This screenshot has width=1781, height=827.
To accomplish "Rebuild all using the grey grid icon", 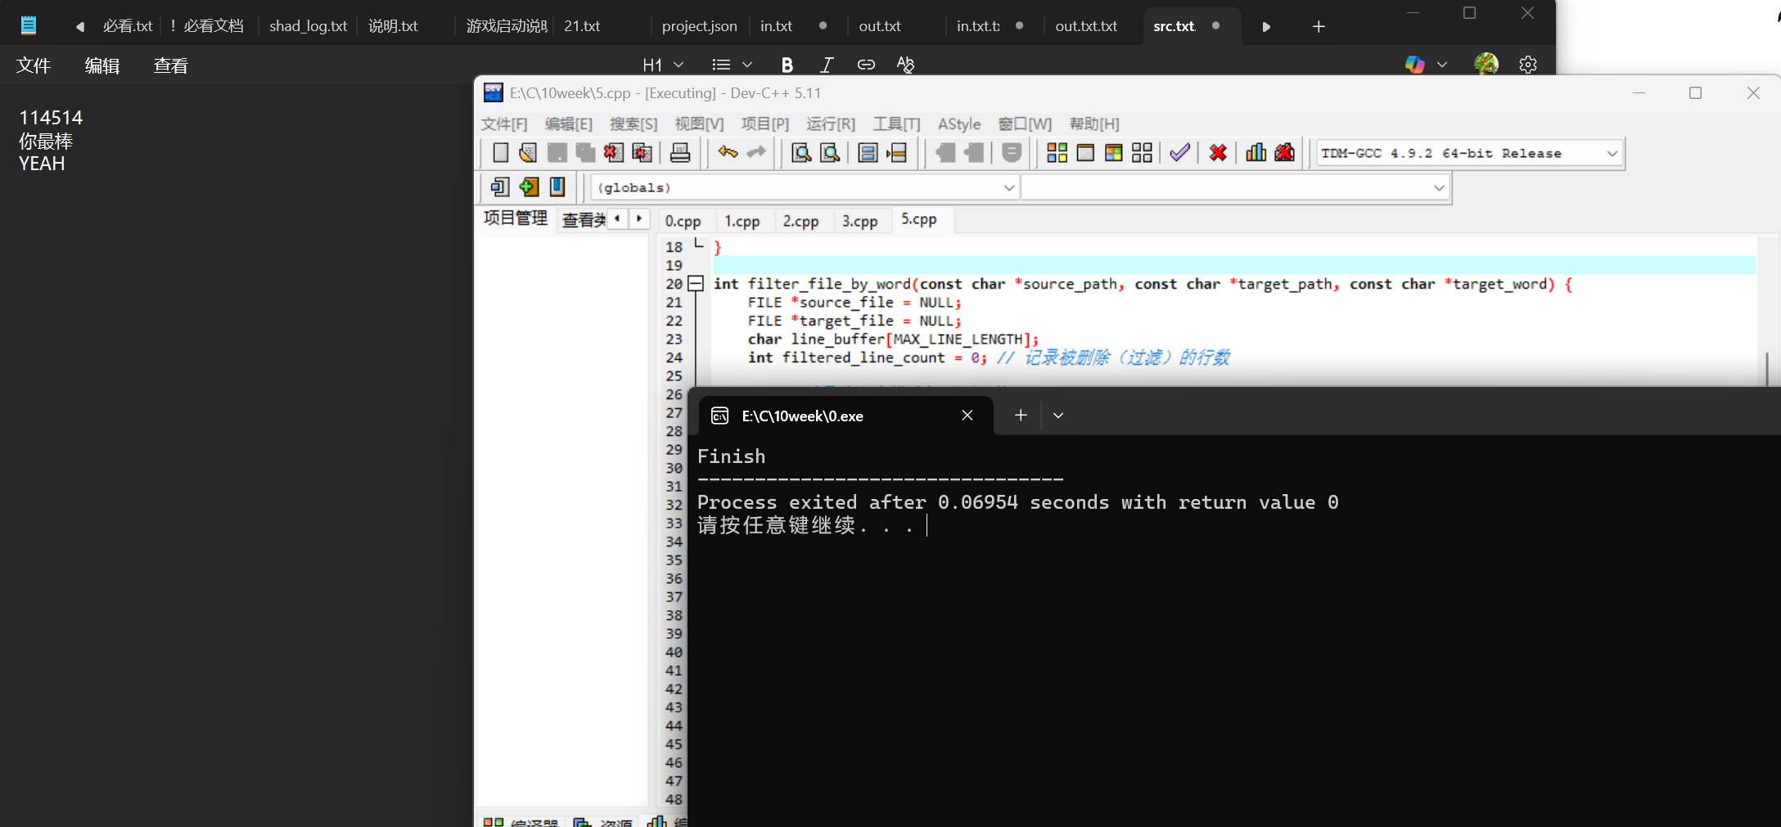I will [1142, 153].
